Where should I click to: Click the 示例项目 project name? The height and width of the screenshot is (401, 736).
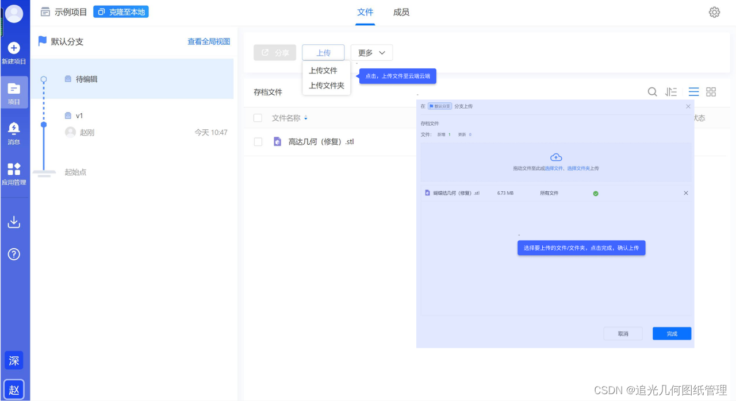[x=71, y=12]
